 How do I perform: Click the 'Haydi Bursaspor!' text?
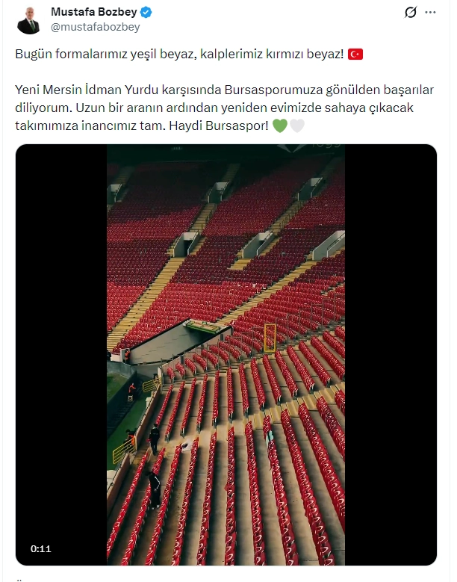tap(219, 126)
